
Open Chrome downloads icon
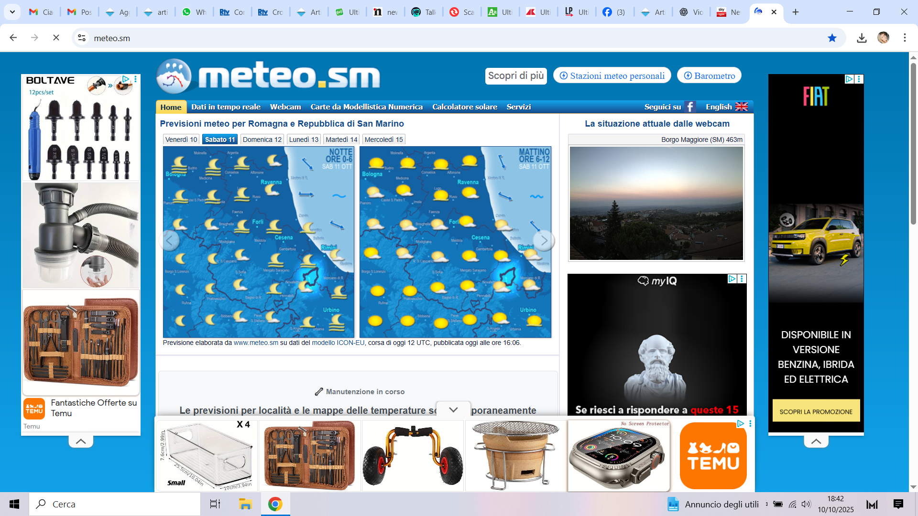[862, 38]
